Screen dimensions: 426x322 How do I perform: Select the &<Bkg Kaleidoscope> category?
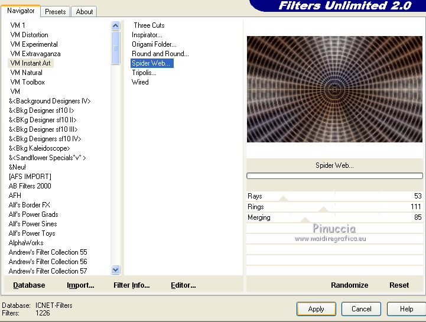point(40,148)
